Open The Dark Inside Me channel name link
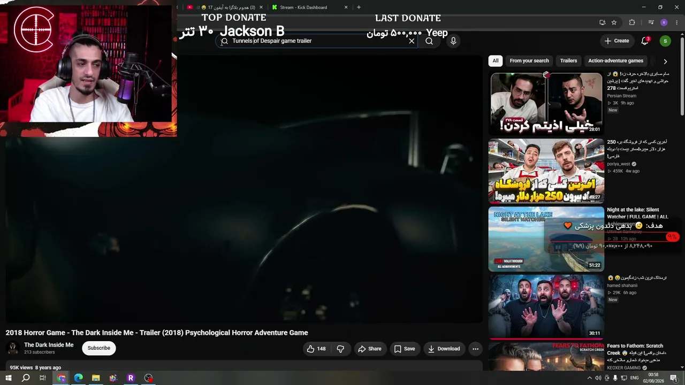 [49, 345]
